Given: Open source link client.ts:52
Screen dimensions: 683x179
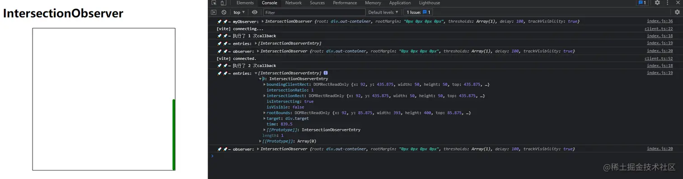Looking at the screenshot, I should tap(659, 58).
